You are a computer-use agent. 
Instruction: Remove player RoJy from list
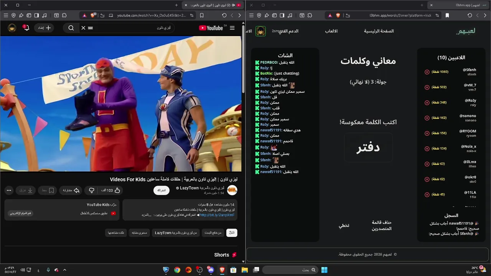tap(427, 103)
